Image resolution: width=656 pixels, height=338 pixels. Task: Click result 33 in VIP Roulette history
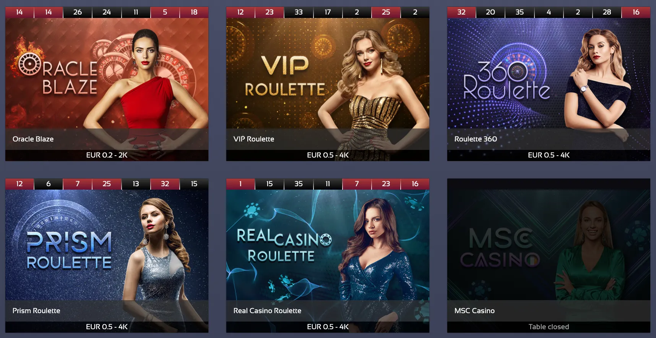tap(299, 12)
